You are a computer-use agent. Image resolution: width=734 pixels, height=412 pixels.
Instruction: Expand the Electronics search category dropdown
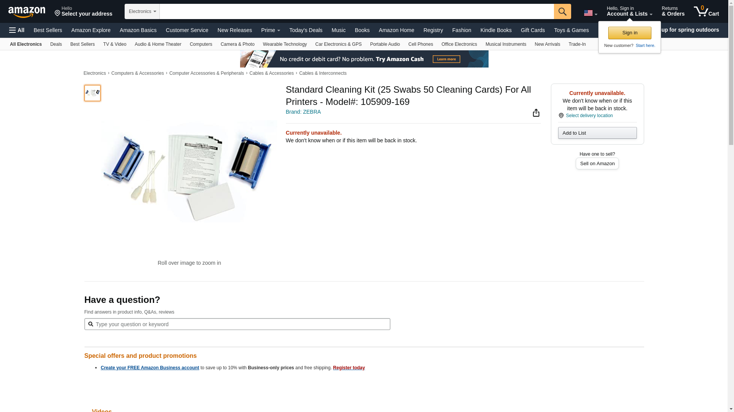[142, 11]
